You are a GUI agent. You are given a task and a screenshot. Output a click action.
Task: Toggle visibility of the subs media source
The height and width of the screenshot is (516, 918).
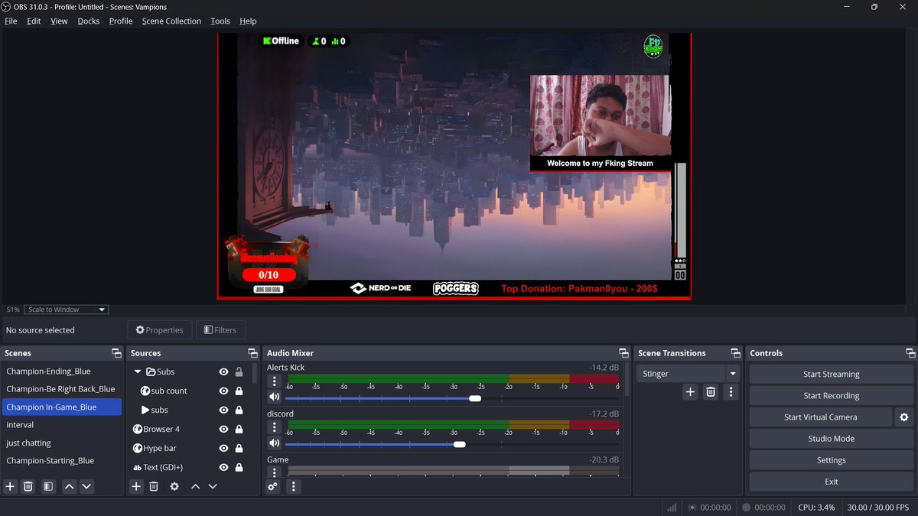tap(223, 410)
